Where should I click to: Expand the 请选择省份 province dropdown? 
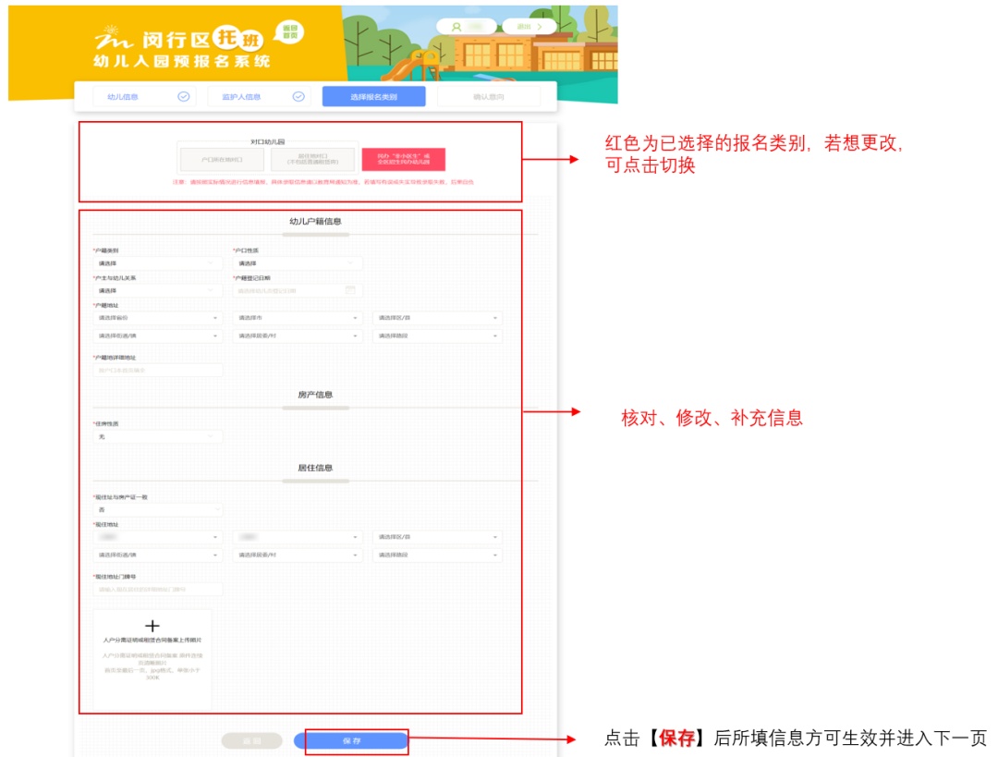[157, 318]
